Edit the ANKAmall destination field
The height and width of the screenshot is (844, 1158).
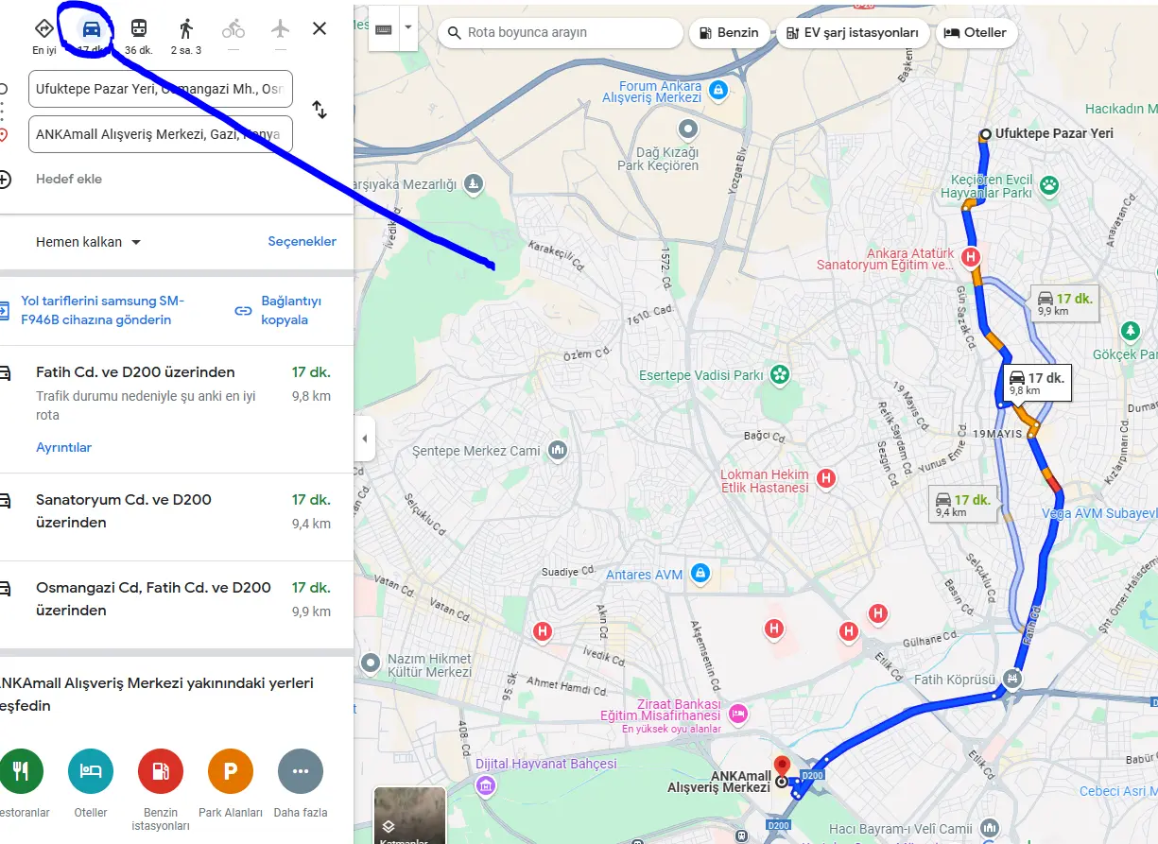coord(161,134)
